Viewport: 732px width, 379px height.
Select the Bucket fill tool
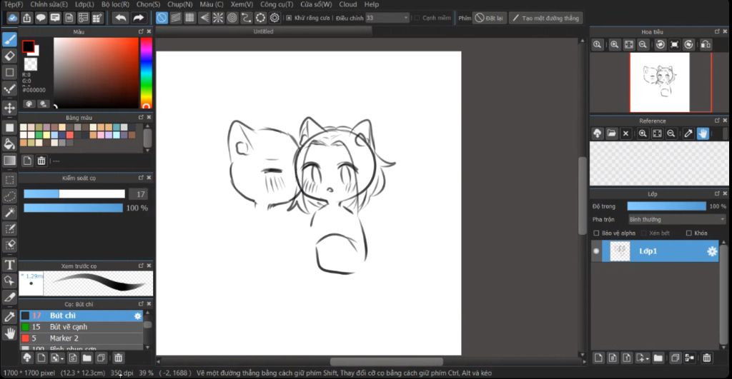pos(10,143)
